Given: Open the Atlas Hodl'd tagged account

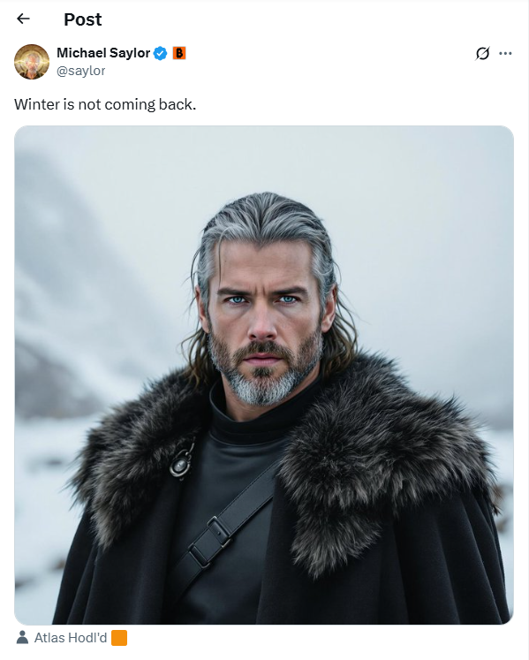Looking at the screenshot, I should tap(71, 638).
